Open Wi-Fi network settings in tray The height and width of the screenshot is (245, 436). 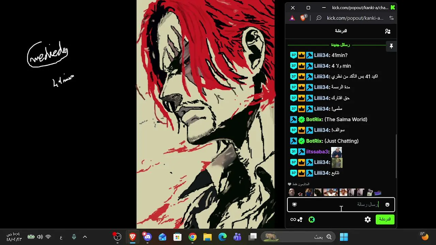click(x=48, y=237)
